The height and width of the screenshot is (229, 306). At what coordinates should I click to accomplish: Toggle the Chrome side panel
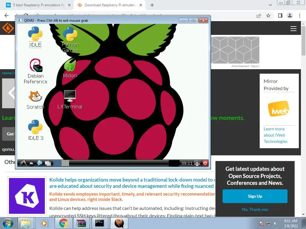pyautogui.click(x=280, y=16)
